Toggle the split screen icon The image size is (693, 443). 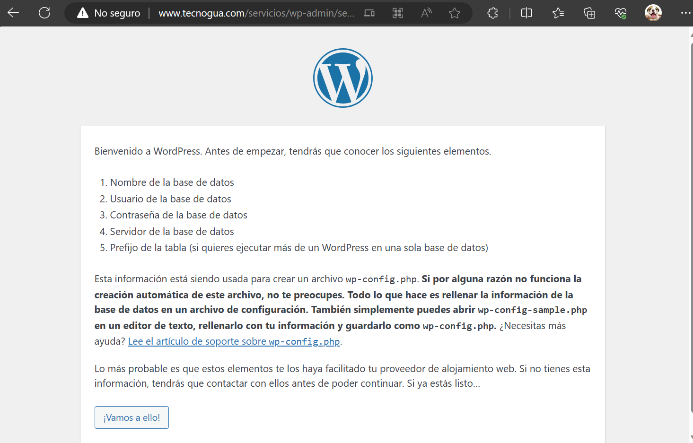(526, 13)
